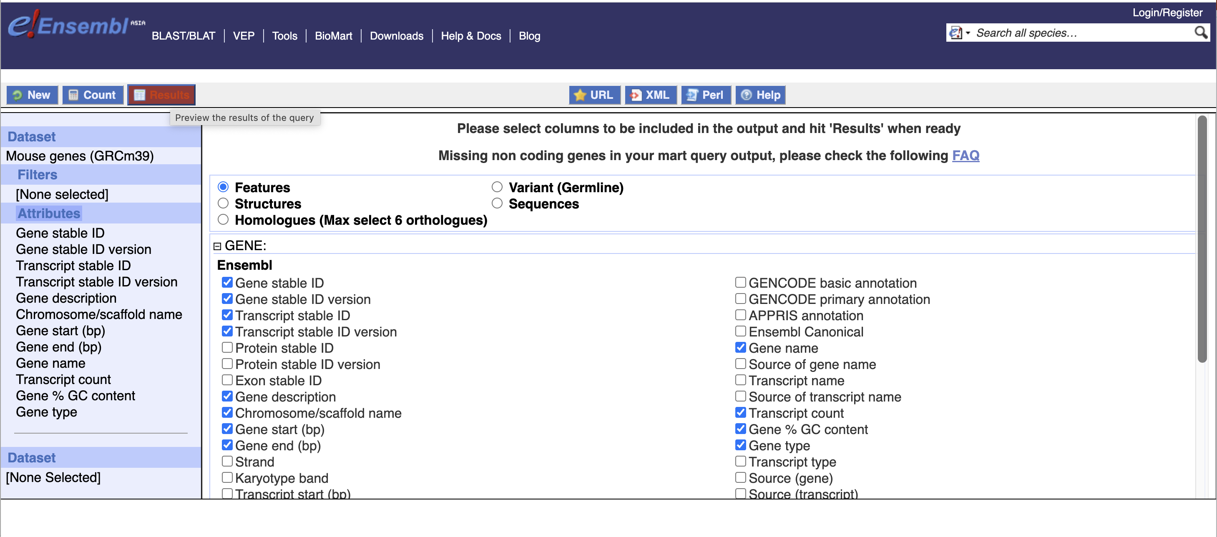This screenshot has width=1217, height=537.
Task: Uncheck Gene type checkbox
Action: [740, 445]
